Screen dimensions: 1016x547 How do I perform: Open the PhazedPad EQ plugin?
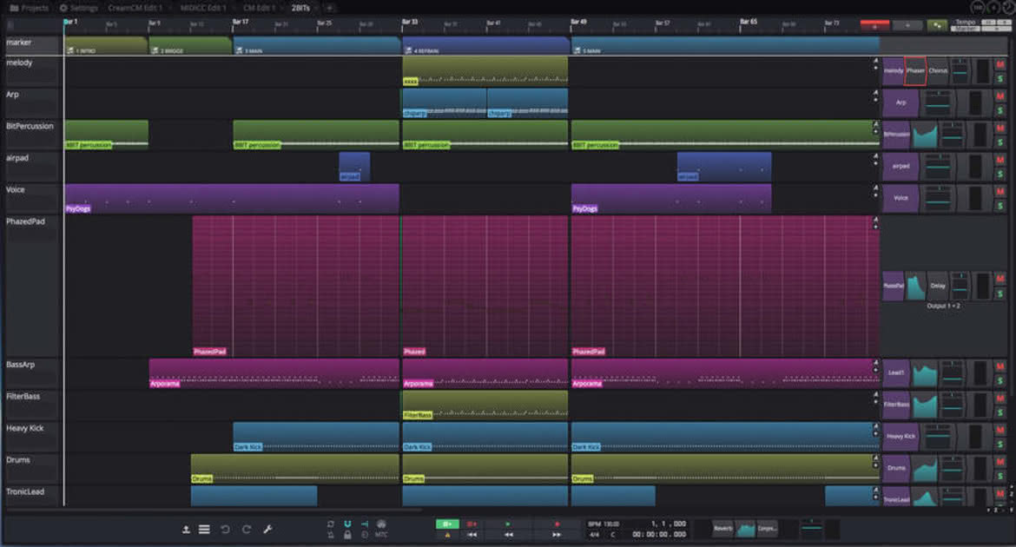[915, 286]
